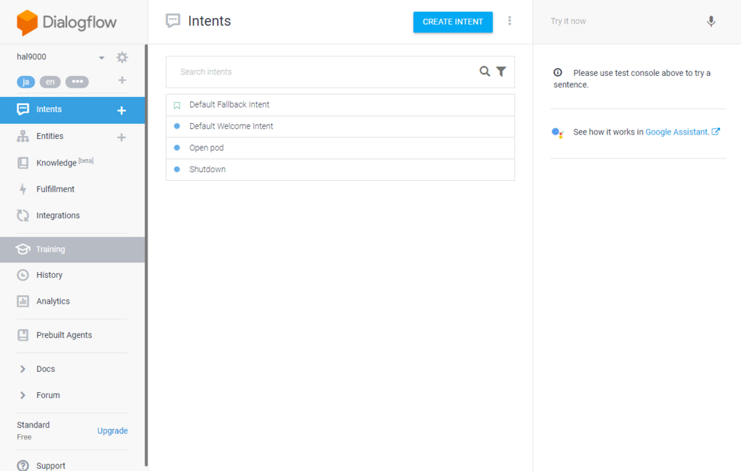Open the Default Fallback Intent

coord(340,105)
